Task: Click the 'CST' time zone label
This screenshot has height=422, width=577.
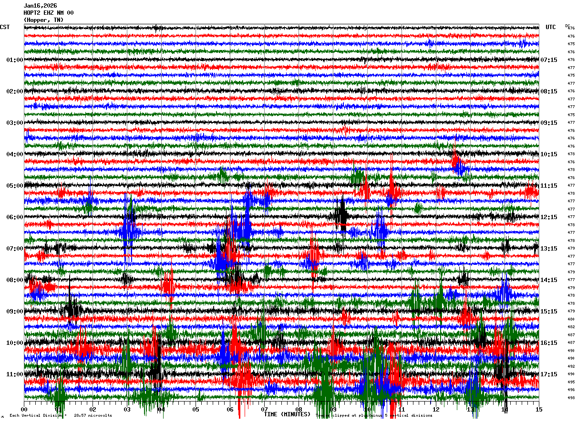Action: tap(5, 27)
